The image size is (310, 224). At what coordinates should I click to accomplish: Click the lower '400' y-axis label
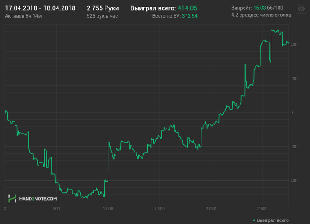click(x=294, y=181)
